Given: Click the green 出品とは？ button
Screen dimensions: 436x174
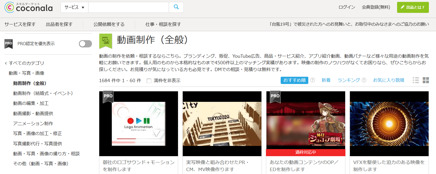Looking at the screenshot, I should pyautogui.click(x=413, y=7).
